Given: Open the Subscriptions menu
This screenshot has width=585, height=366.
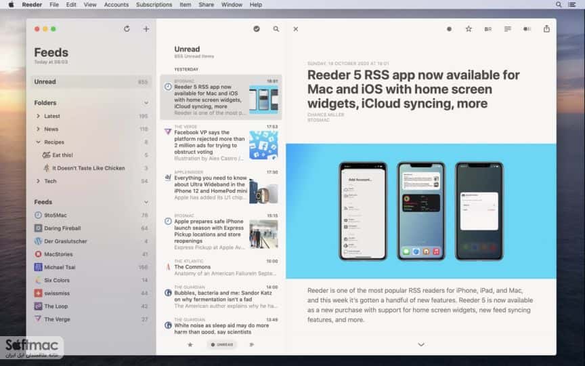Looking at the screenshot, I should 154,5.
